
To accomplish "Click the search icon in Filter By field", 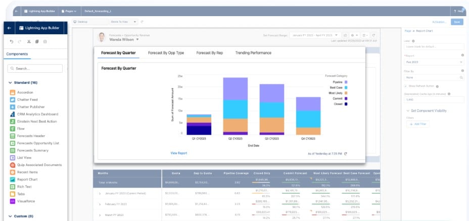I will [x=461, y=77].
